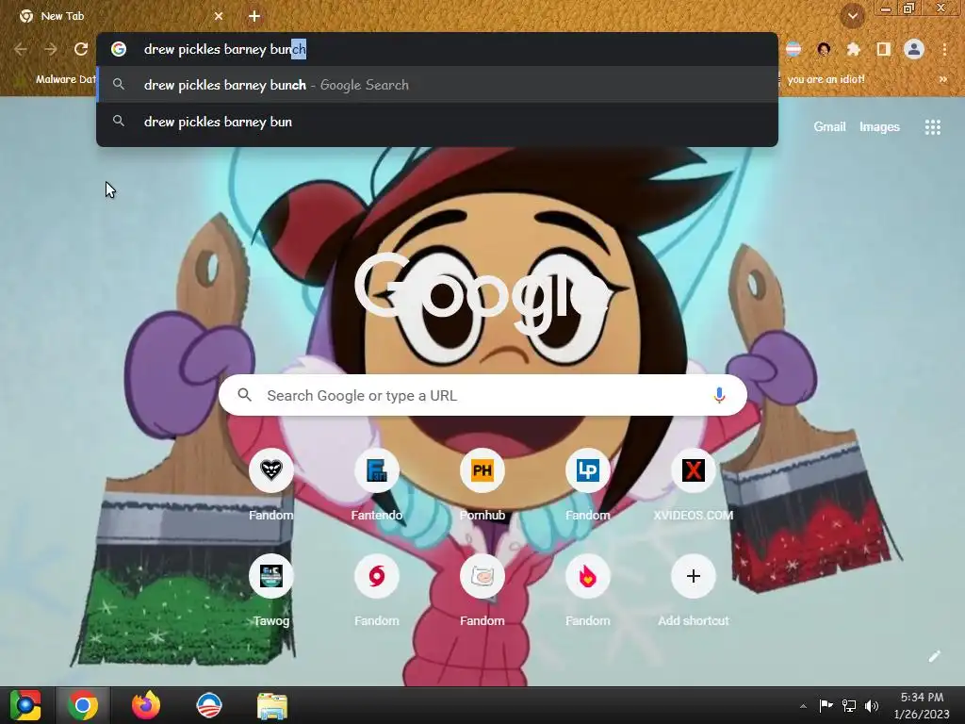The height and width of the screenshot is (724, 965).
Task: Open Chrome's three-dot menu
Action: [944, 49]
